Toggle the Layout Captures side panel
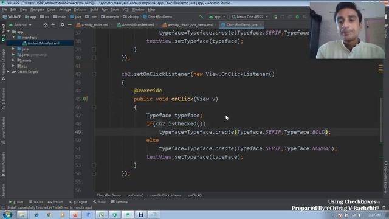The height and width of the screenshot is (219, 389). pyautogui.click(x=3, y=130)
